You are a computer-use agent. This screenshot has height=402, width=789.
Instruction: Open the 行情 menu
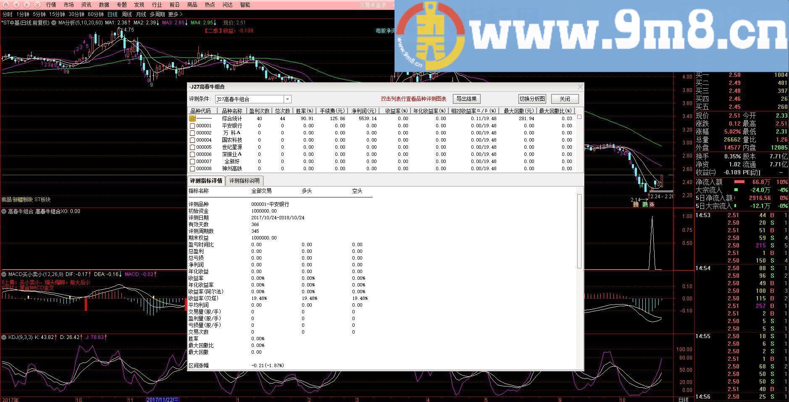coord(51,5)
